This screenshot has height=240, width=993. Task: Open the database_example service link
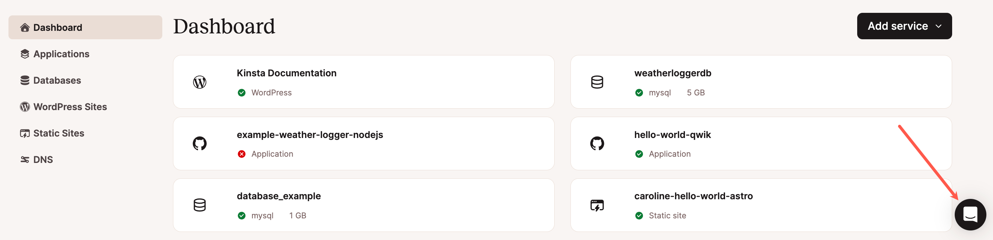point(279,196)
